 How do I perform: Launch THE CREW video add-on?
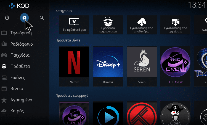click(176, 66)
